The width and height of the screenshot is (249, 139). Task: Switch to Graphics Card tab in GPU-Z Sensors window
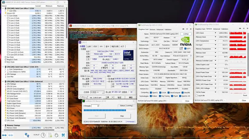point(200,29)
